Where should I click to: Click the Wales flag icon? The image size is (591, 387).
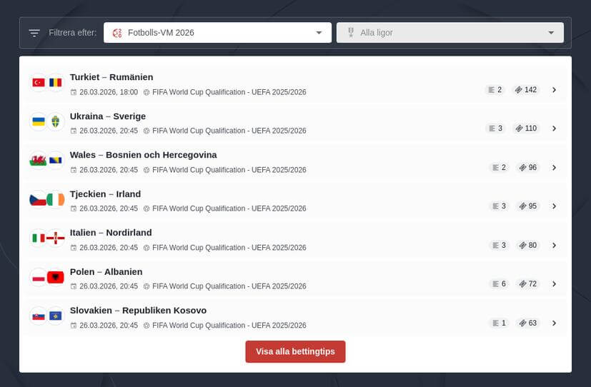(x=39, y=161)
